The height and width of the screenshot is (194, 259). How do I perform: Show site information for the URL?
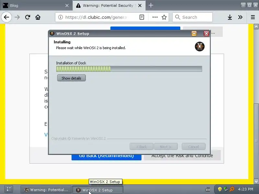[61, 17]
